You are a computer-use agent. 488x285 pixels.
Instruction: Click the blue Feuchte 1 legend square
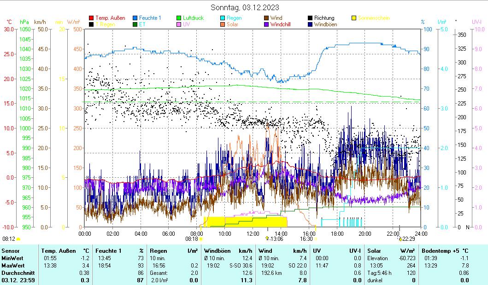tap(135, 18)
